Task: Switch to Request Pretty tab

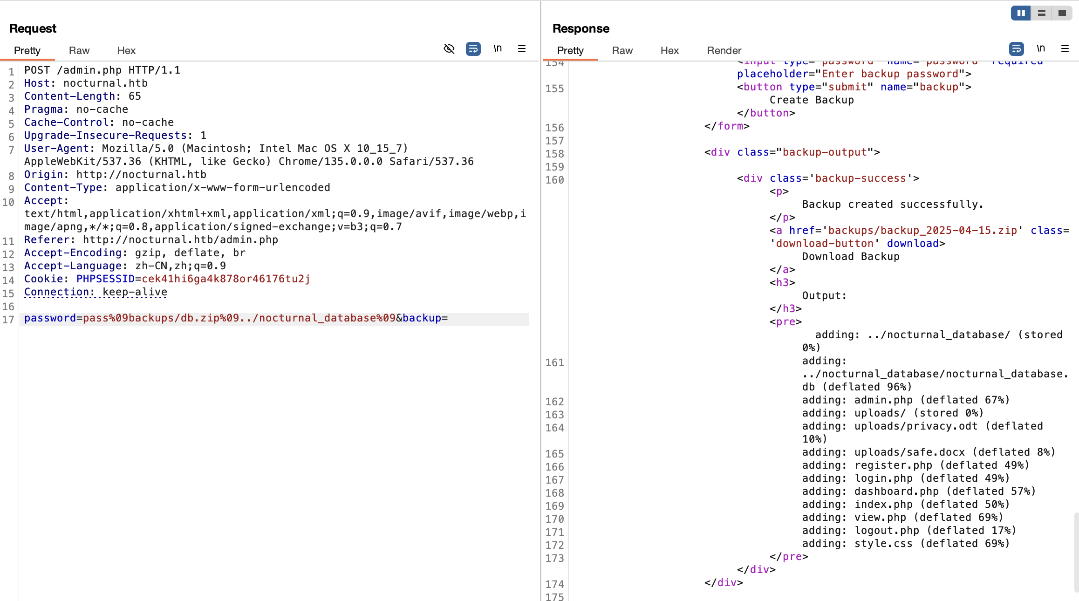Action: 27,50
